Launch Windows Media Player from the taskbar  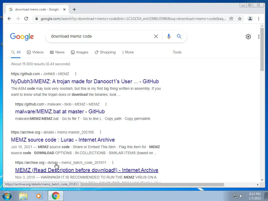[x=39, y=196]
